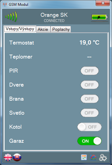Open the chart graph icon
The width and height of the screenshot is (112, 165).
point(93,157)
